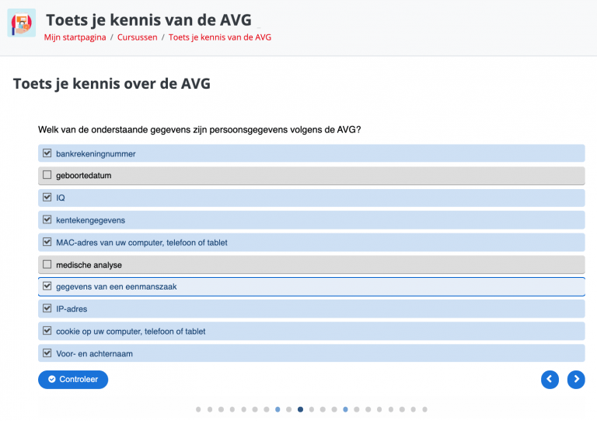
Task: Go to previous question arrow
Action: point(550,380)
